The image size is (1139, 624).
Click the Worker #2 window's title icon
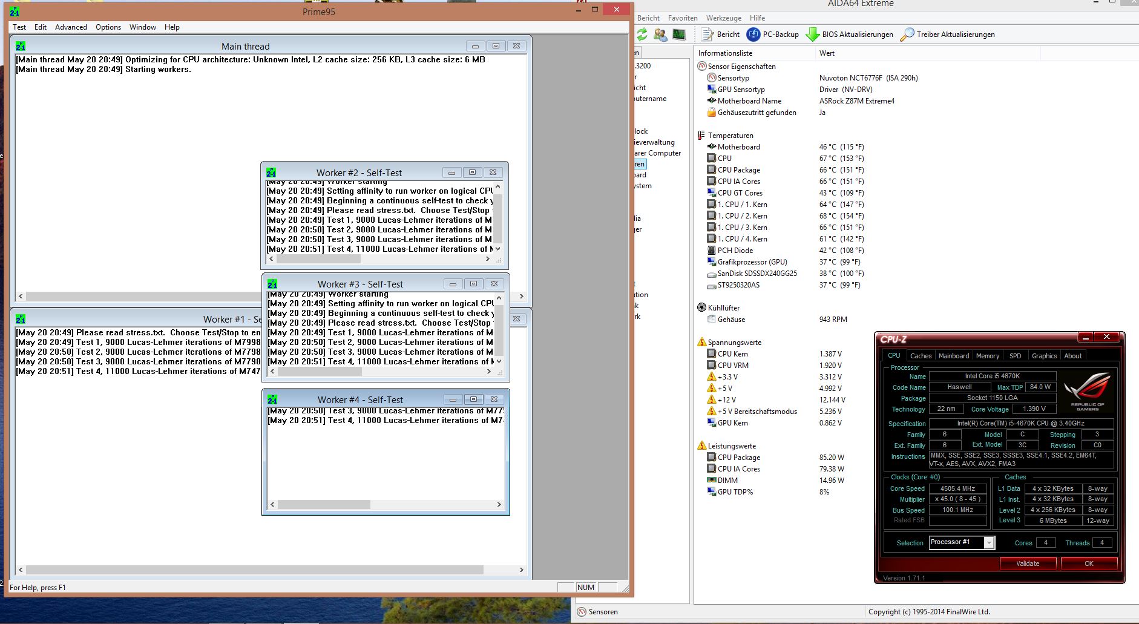[x=271, y=172]
